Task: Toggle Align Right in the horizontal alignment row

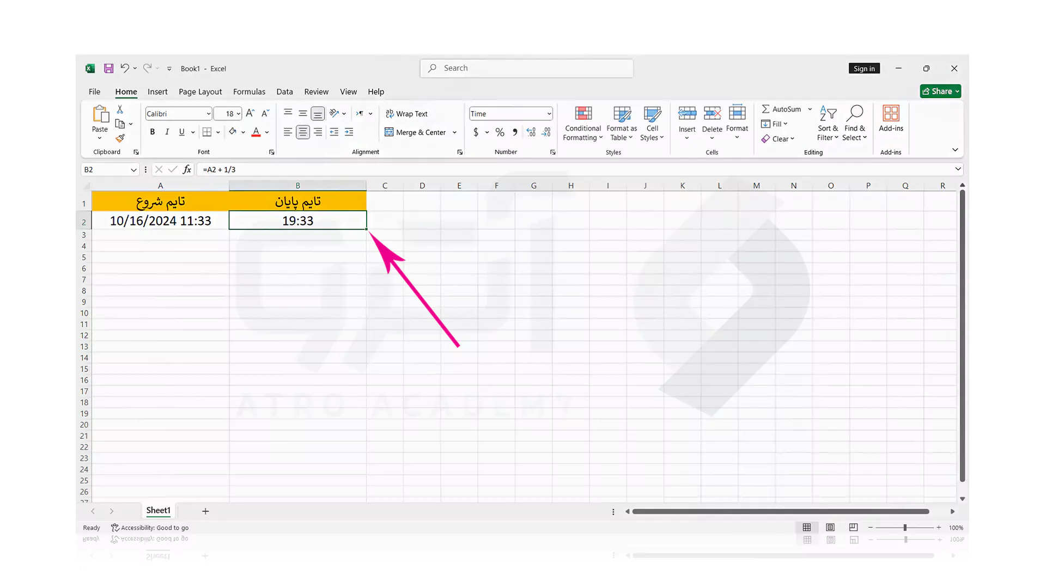Action: 318,132
